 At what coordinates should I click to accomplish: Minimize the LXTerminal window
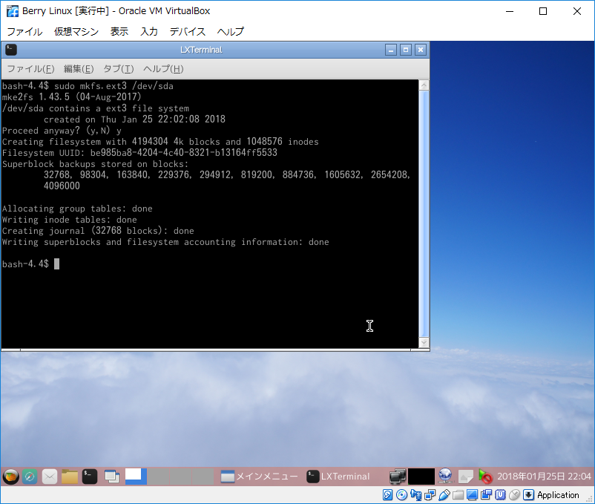pos(391,50)
